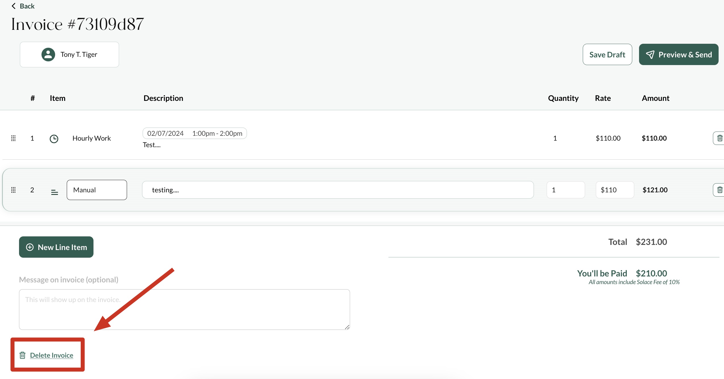Screen dimensions: 724x379
Task: Edit quantity field in row 2
Action: (566, 190)
